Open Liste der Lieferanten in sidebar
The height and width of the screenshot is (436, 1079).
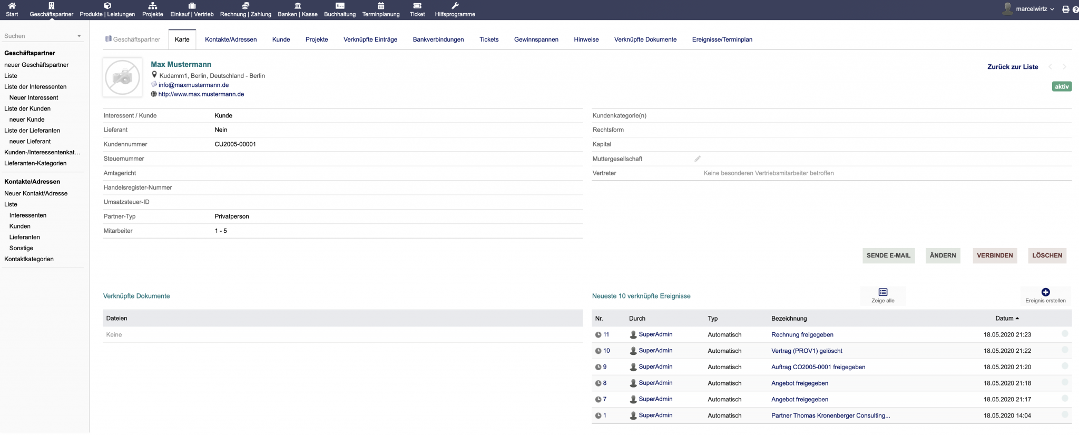(32, 131)
